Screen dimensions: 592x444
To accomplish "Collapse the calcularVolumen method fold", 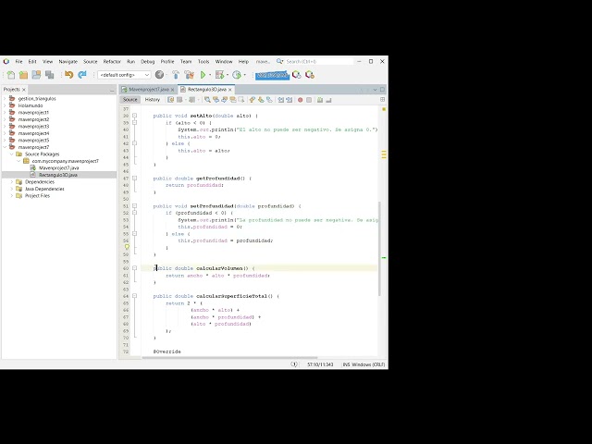I will [135, 268].
